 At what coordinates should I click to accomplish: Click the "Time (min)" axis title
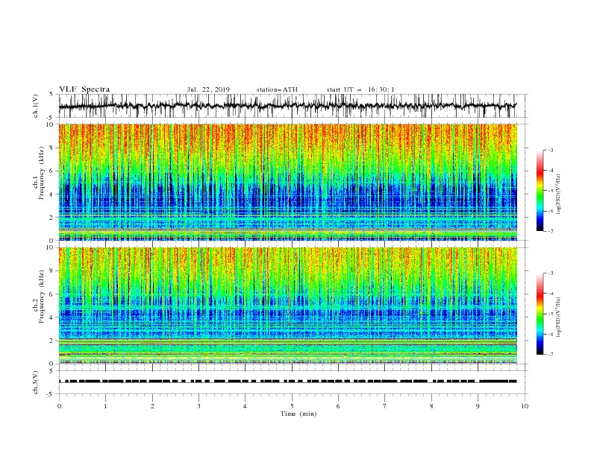(298, 414)
